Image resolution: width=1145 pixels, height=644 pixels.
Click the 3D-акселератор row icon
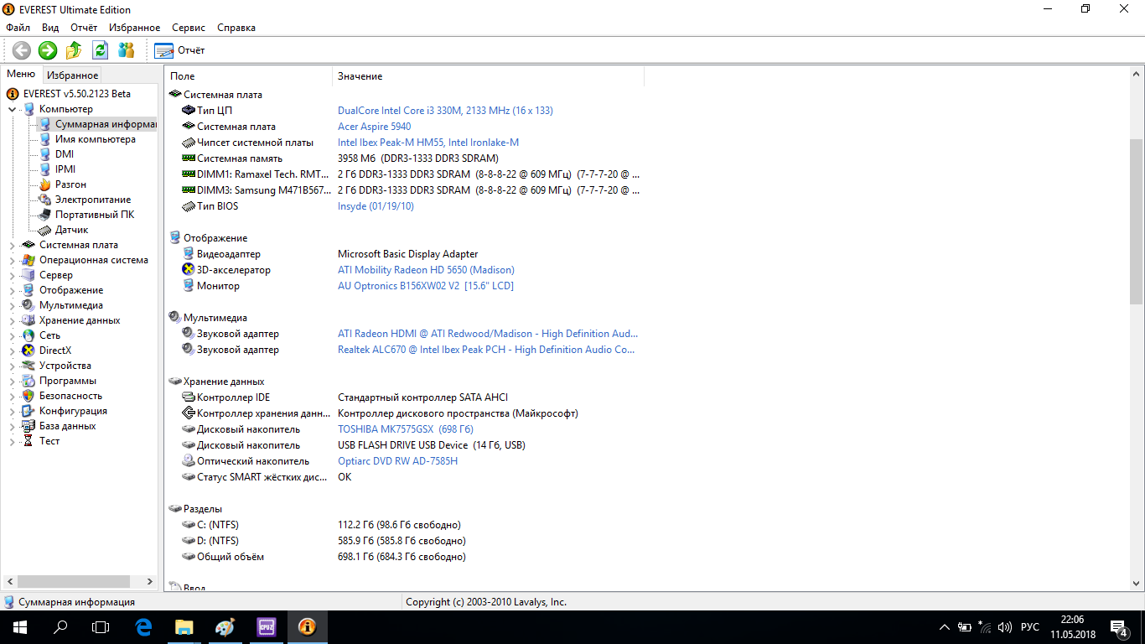pyautogui.click(x=189, y=270)
